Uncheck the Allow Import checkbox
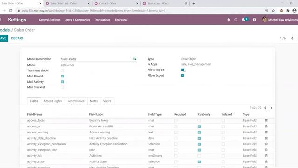This screenshot has height=168, width=298. coord(183,70)
